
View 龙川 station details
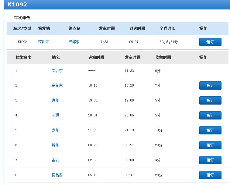tap(55, 130)
